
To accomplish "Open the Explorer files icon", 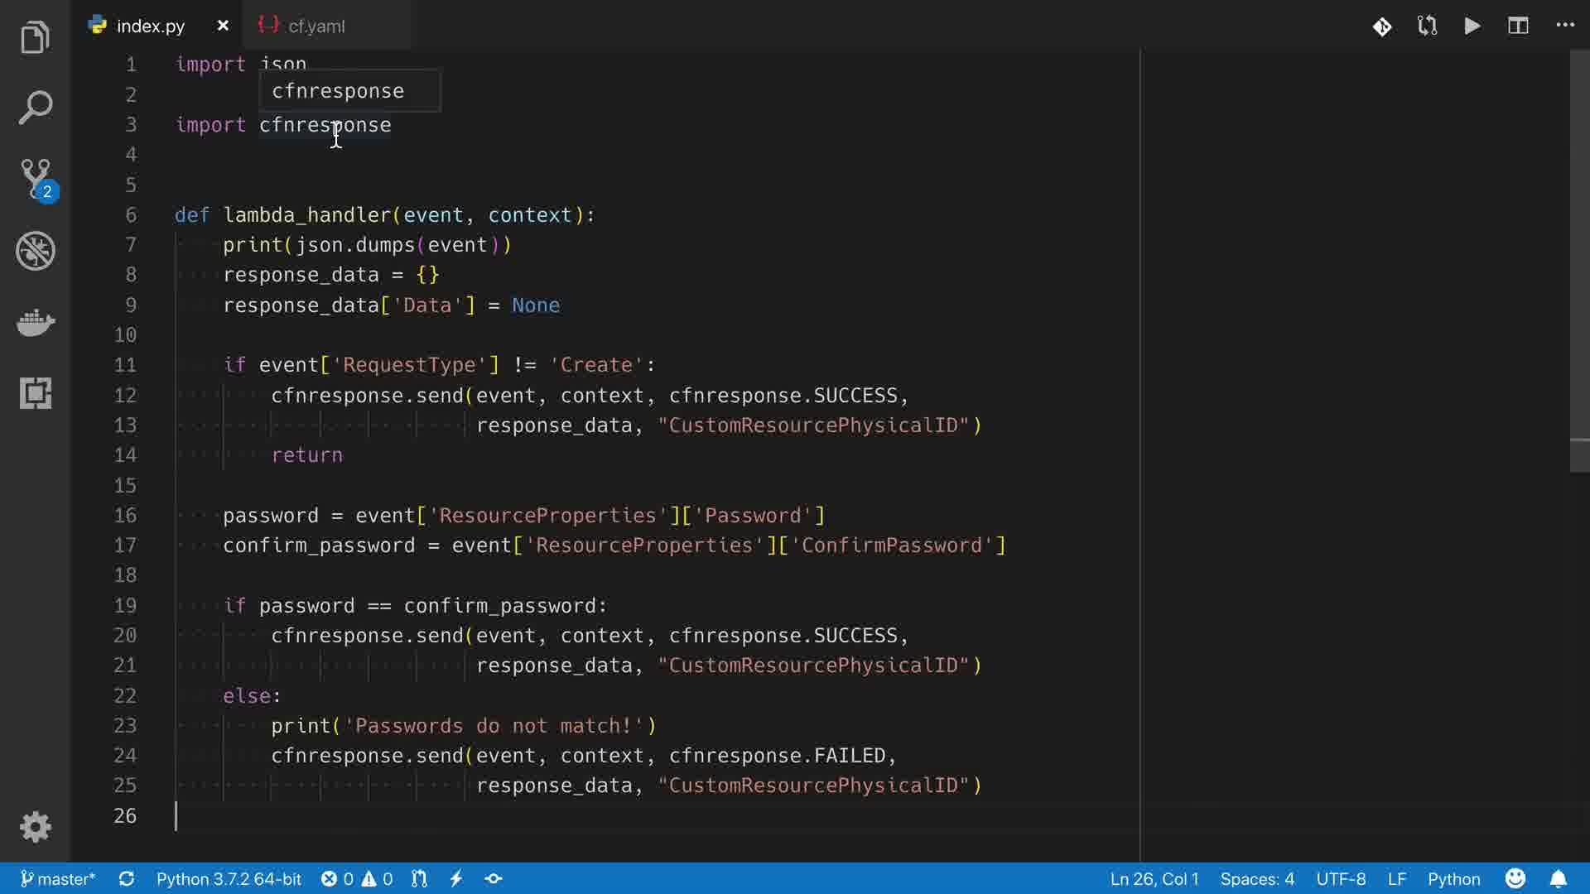I will tap(35, 38).
